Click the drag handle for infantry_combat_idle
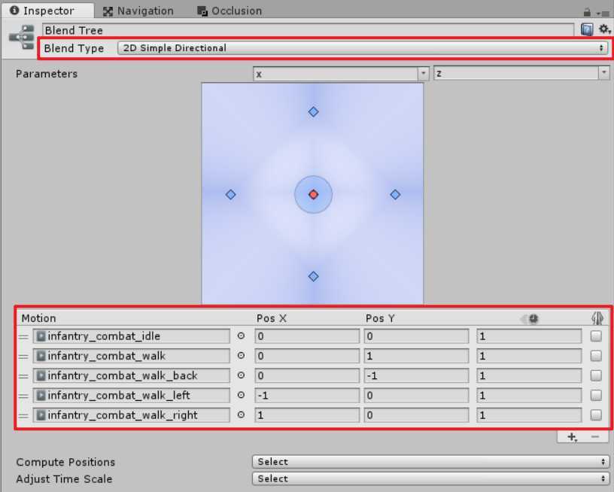This screenshot has height=492, width=614. click(x=23, y=336)
